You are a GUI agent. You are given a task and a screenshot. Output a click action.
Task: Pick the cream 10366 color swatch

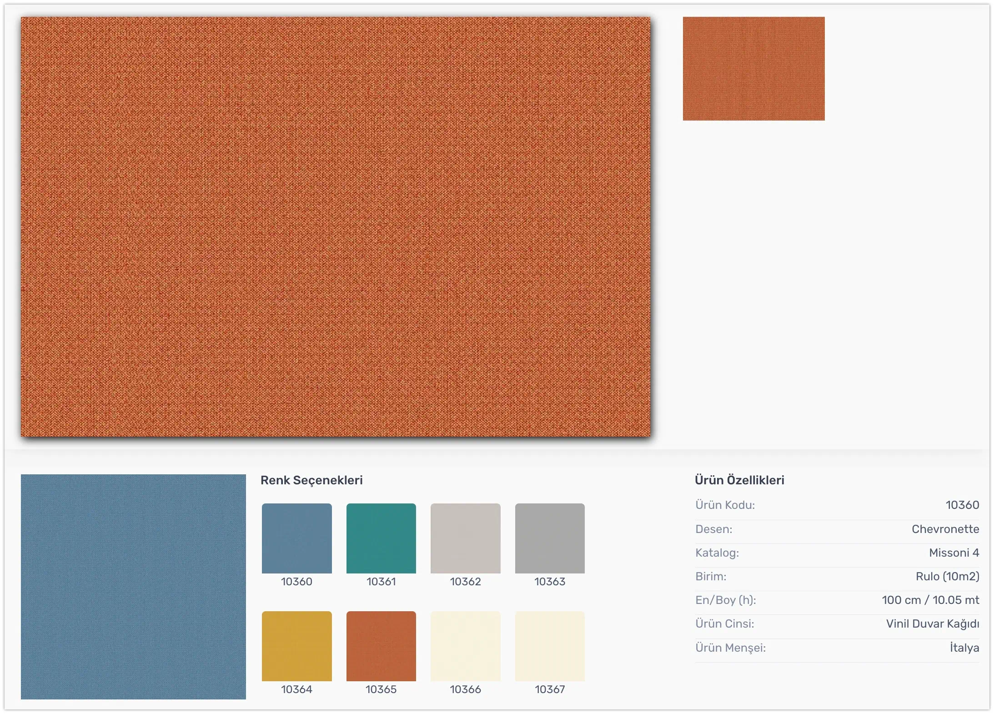pyautogui.click(x=465, y=646)
